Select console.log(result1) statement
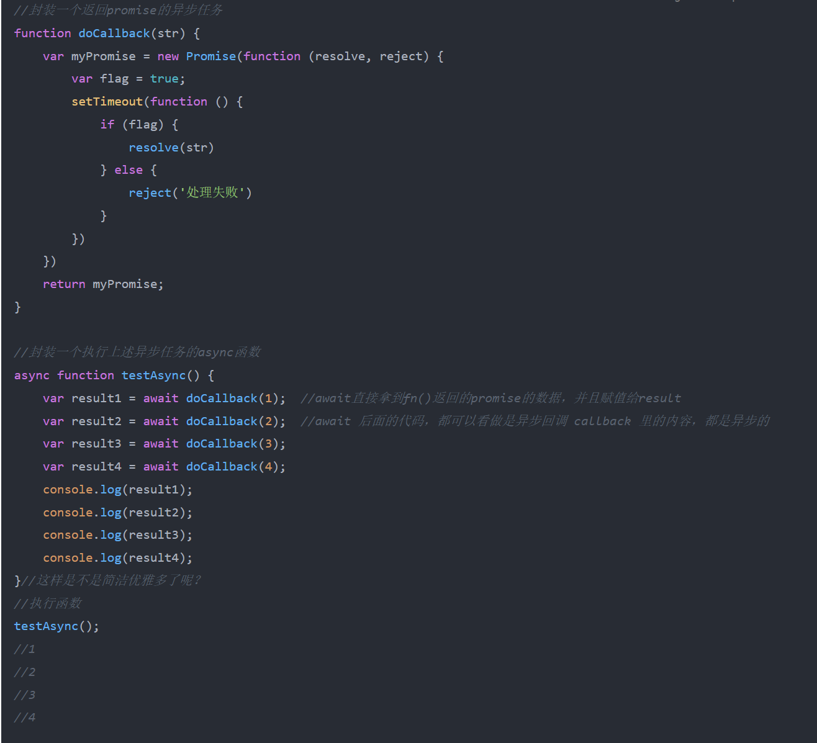This screenshot has width=817, height=743. (117, 489)
